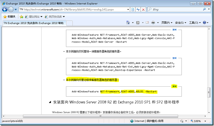Screen dimensions: 214x126
Task: Click highlighted ADLDS -Restart text
Action: pos(147,92)
